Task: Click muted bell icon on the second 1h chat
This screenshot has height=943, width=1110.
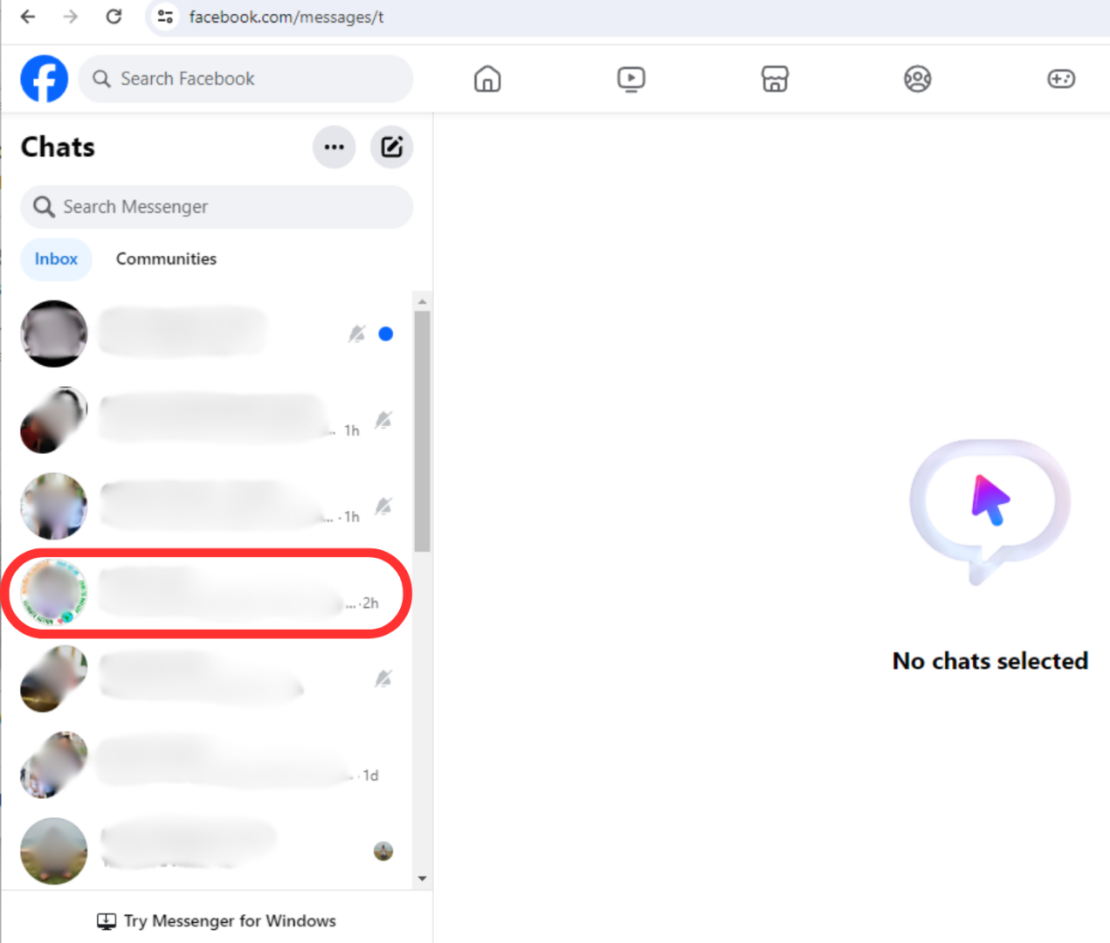Action: tap(383, 506)
